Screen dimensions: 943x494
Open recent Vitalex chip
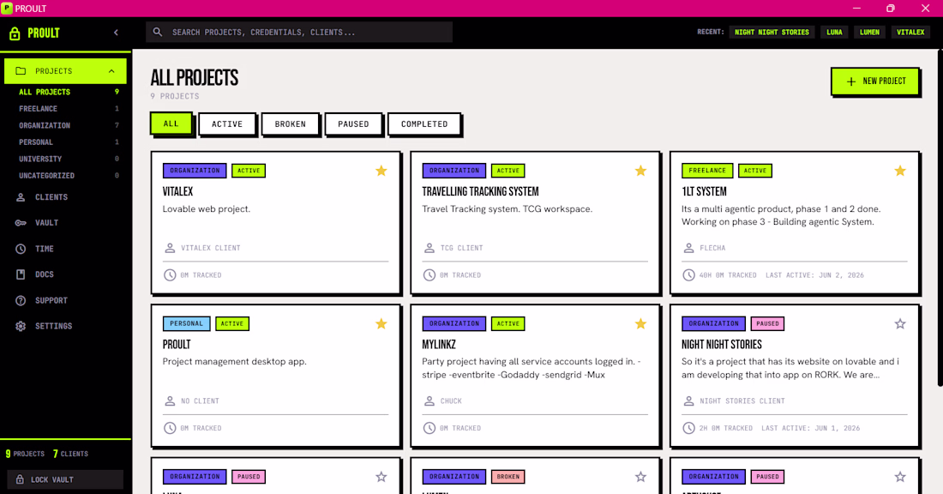(x=910, y=33)
